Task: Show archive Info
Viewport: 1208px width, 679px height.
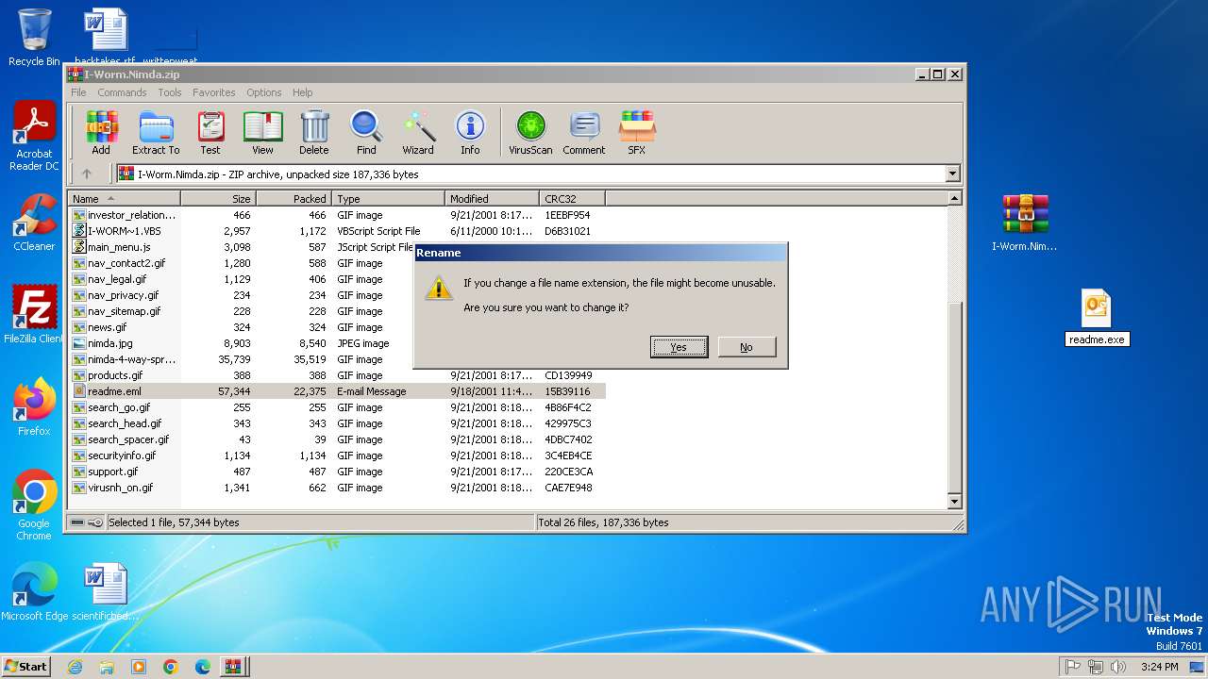Action: click(x=470, y=133)
